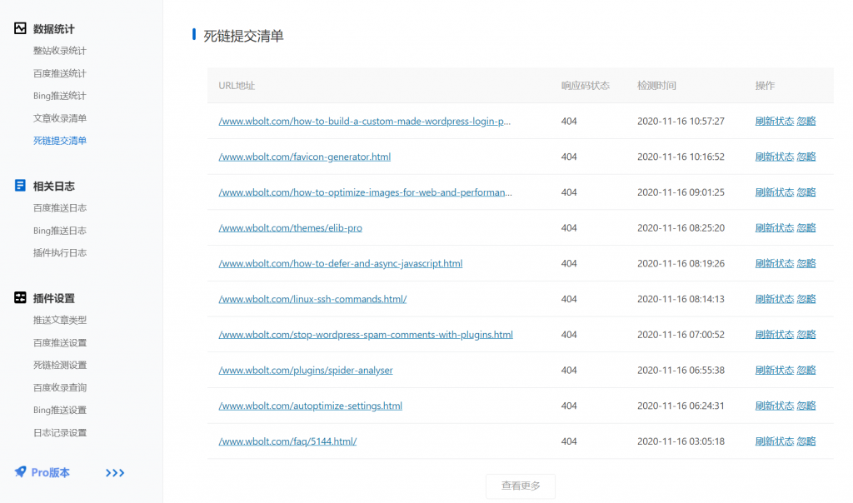Open 百度推送日志 log page

pyautogui.click(x=60, y=208)
